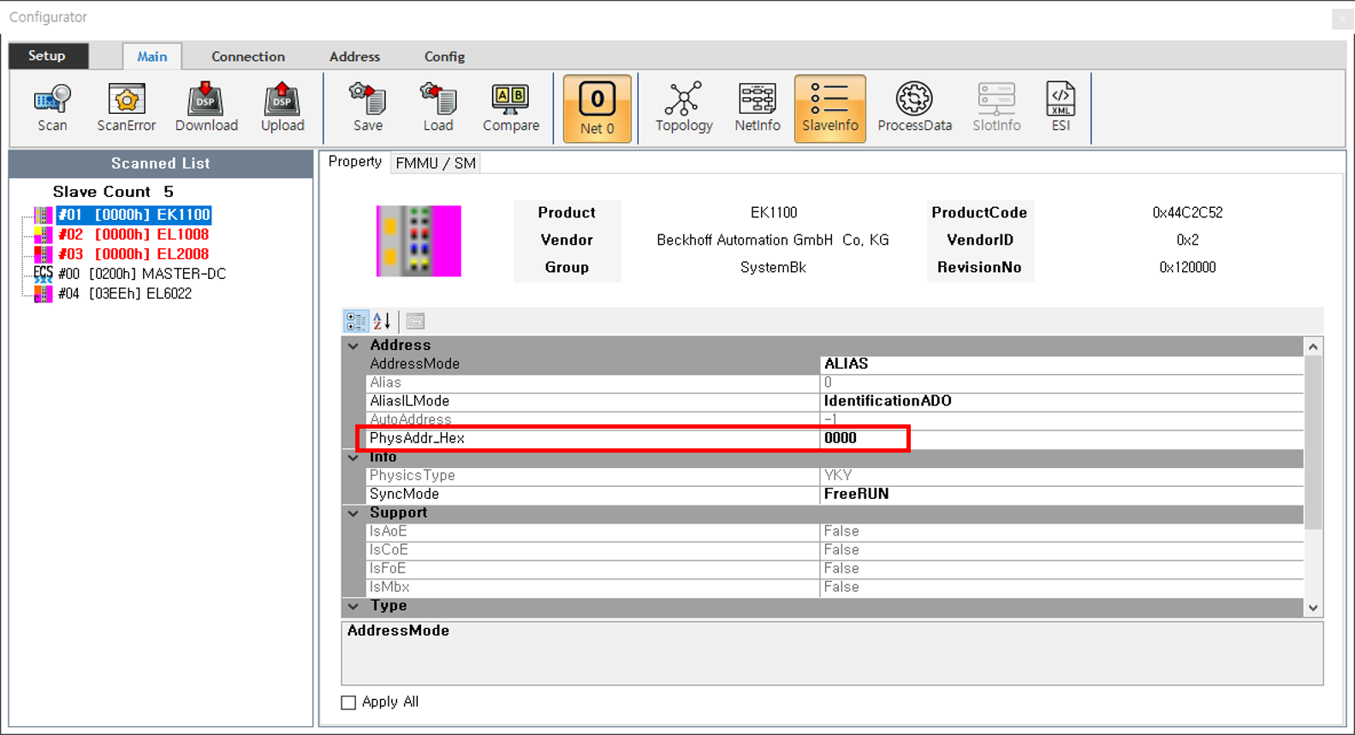Click the Scan toolbar icon
The image size is (1355, 735).
[52, 108]
